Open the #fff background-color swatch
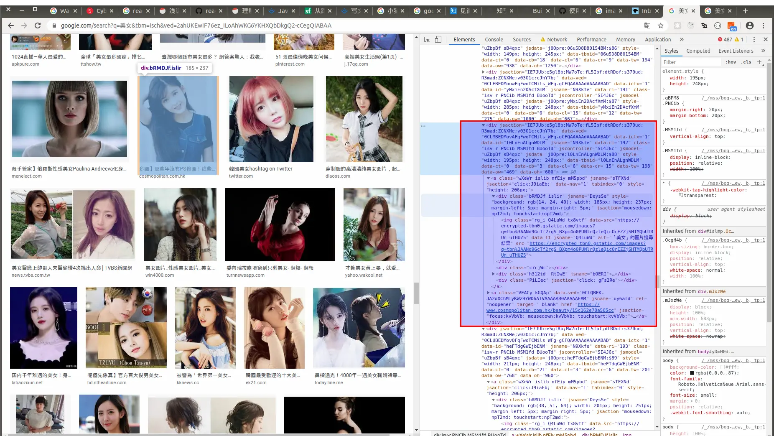This screenshot has width=774, height=441. (x=722, y=367)
